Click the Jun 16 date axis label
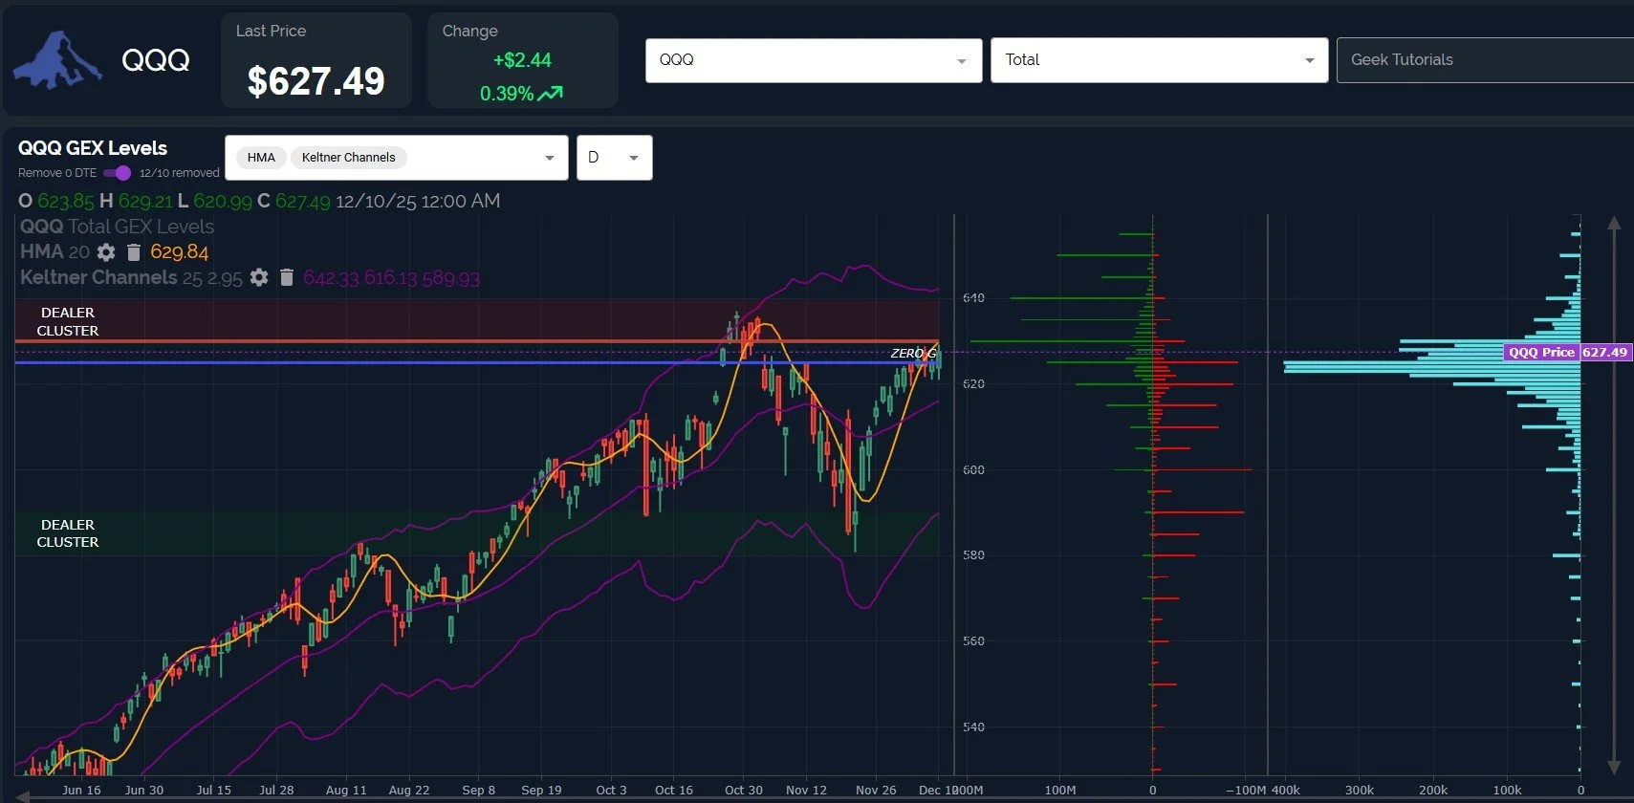Viewport: 1634px width, 803px height. (x=81, y=790)
